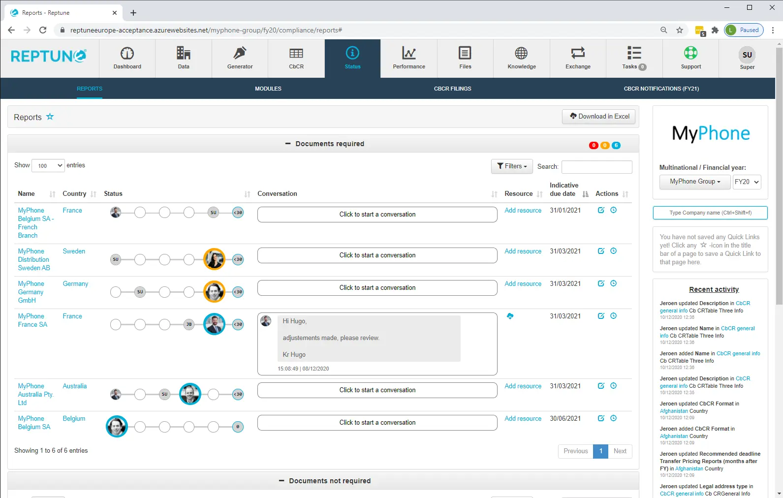This screenshot has height=498, width=783.
Task: Open the Knowledge globe icon
Action: 521,53
